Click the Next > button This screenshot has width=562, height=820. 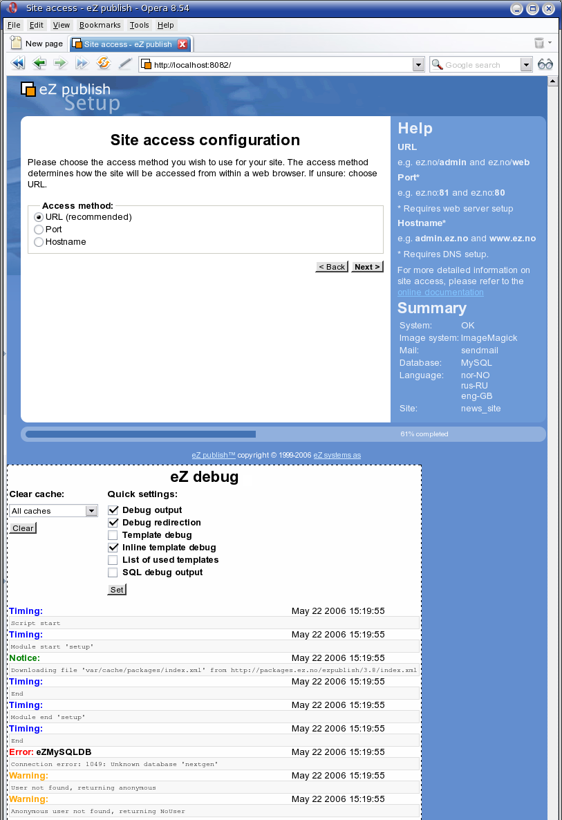(367, 267)
